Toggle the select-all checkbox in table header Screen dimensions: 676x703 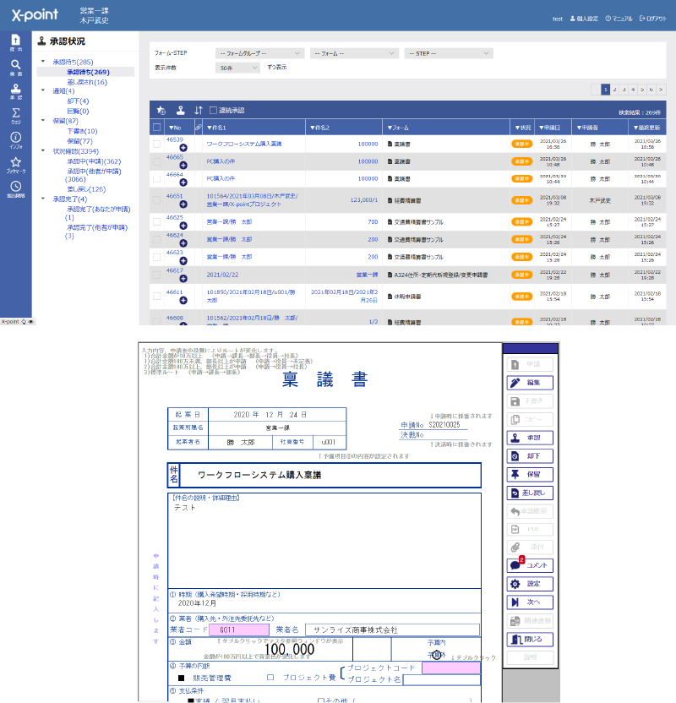coord(157,128)
